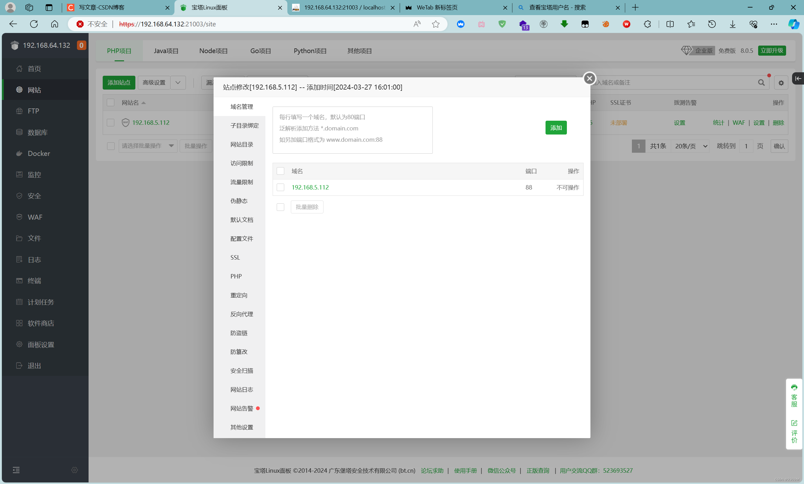Click the Docker sidebar icon

coord(19,153)
